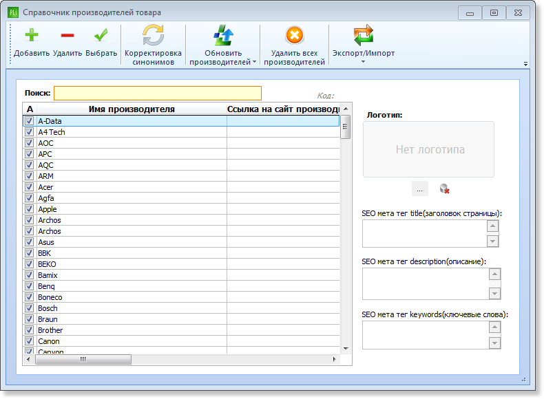The width and height of the screenshot is (544, 399).
Task: Click the horizontal scroll left arrow
Action: (28, 359)
